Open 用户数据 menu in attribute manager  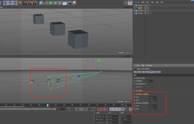(149, 65)
